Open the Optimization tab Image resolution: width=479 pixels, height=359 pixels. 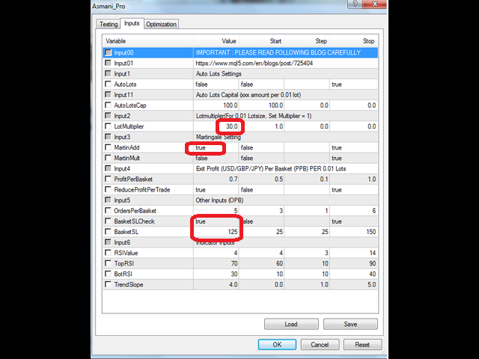pyautogui.click(x=161, y=24)
